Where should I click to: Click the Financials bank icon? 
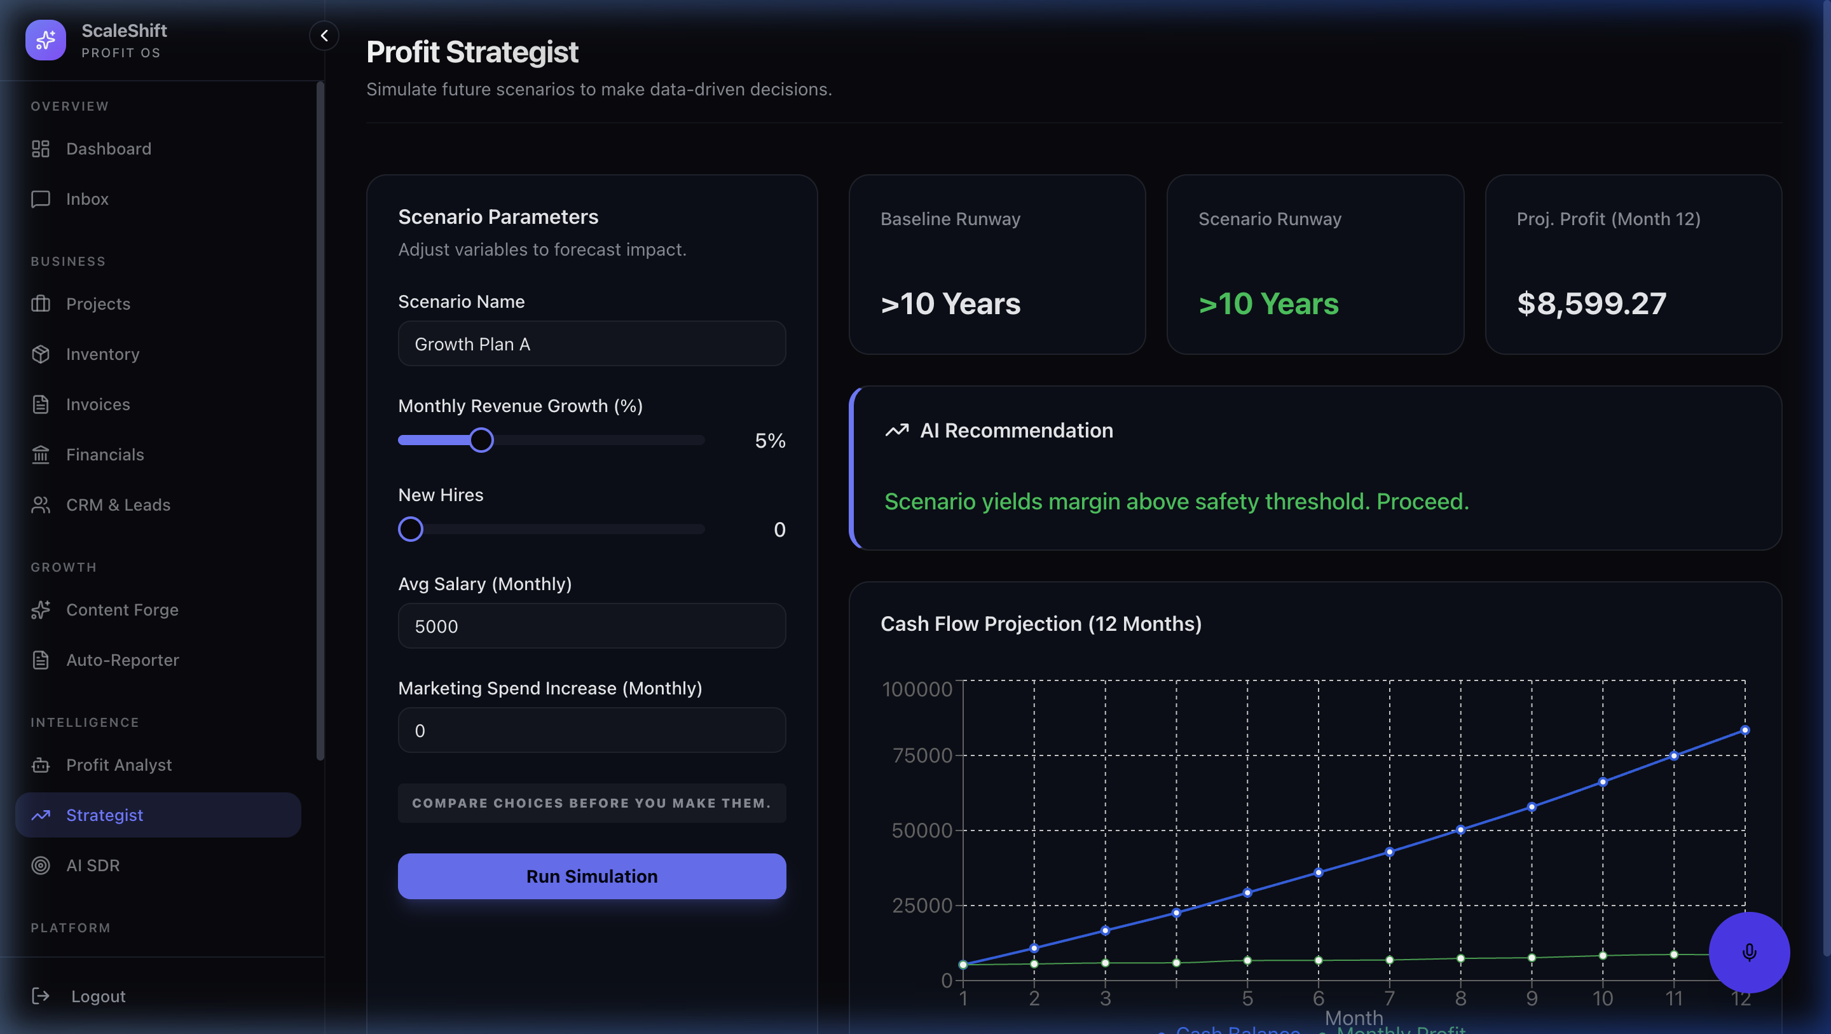click(41, 455)
